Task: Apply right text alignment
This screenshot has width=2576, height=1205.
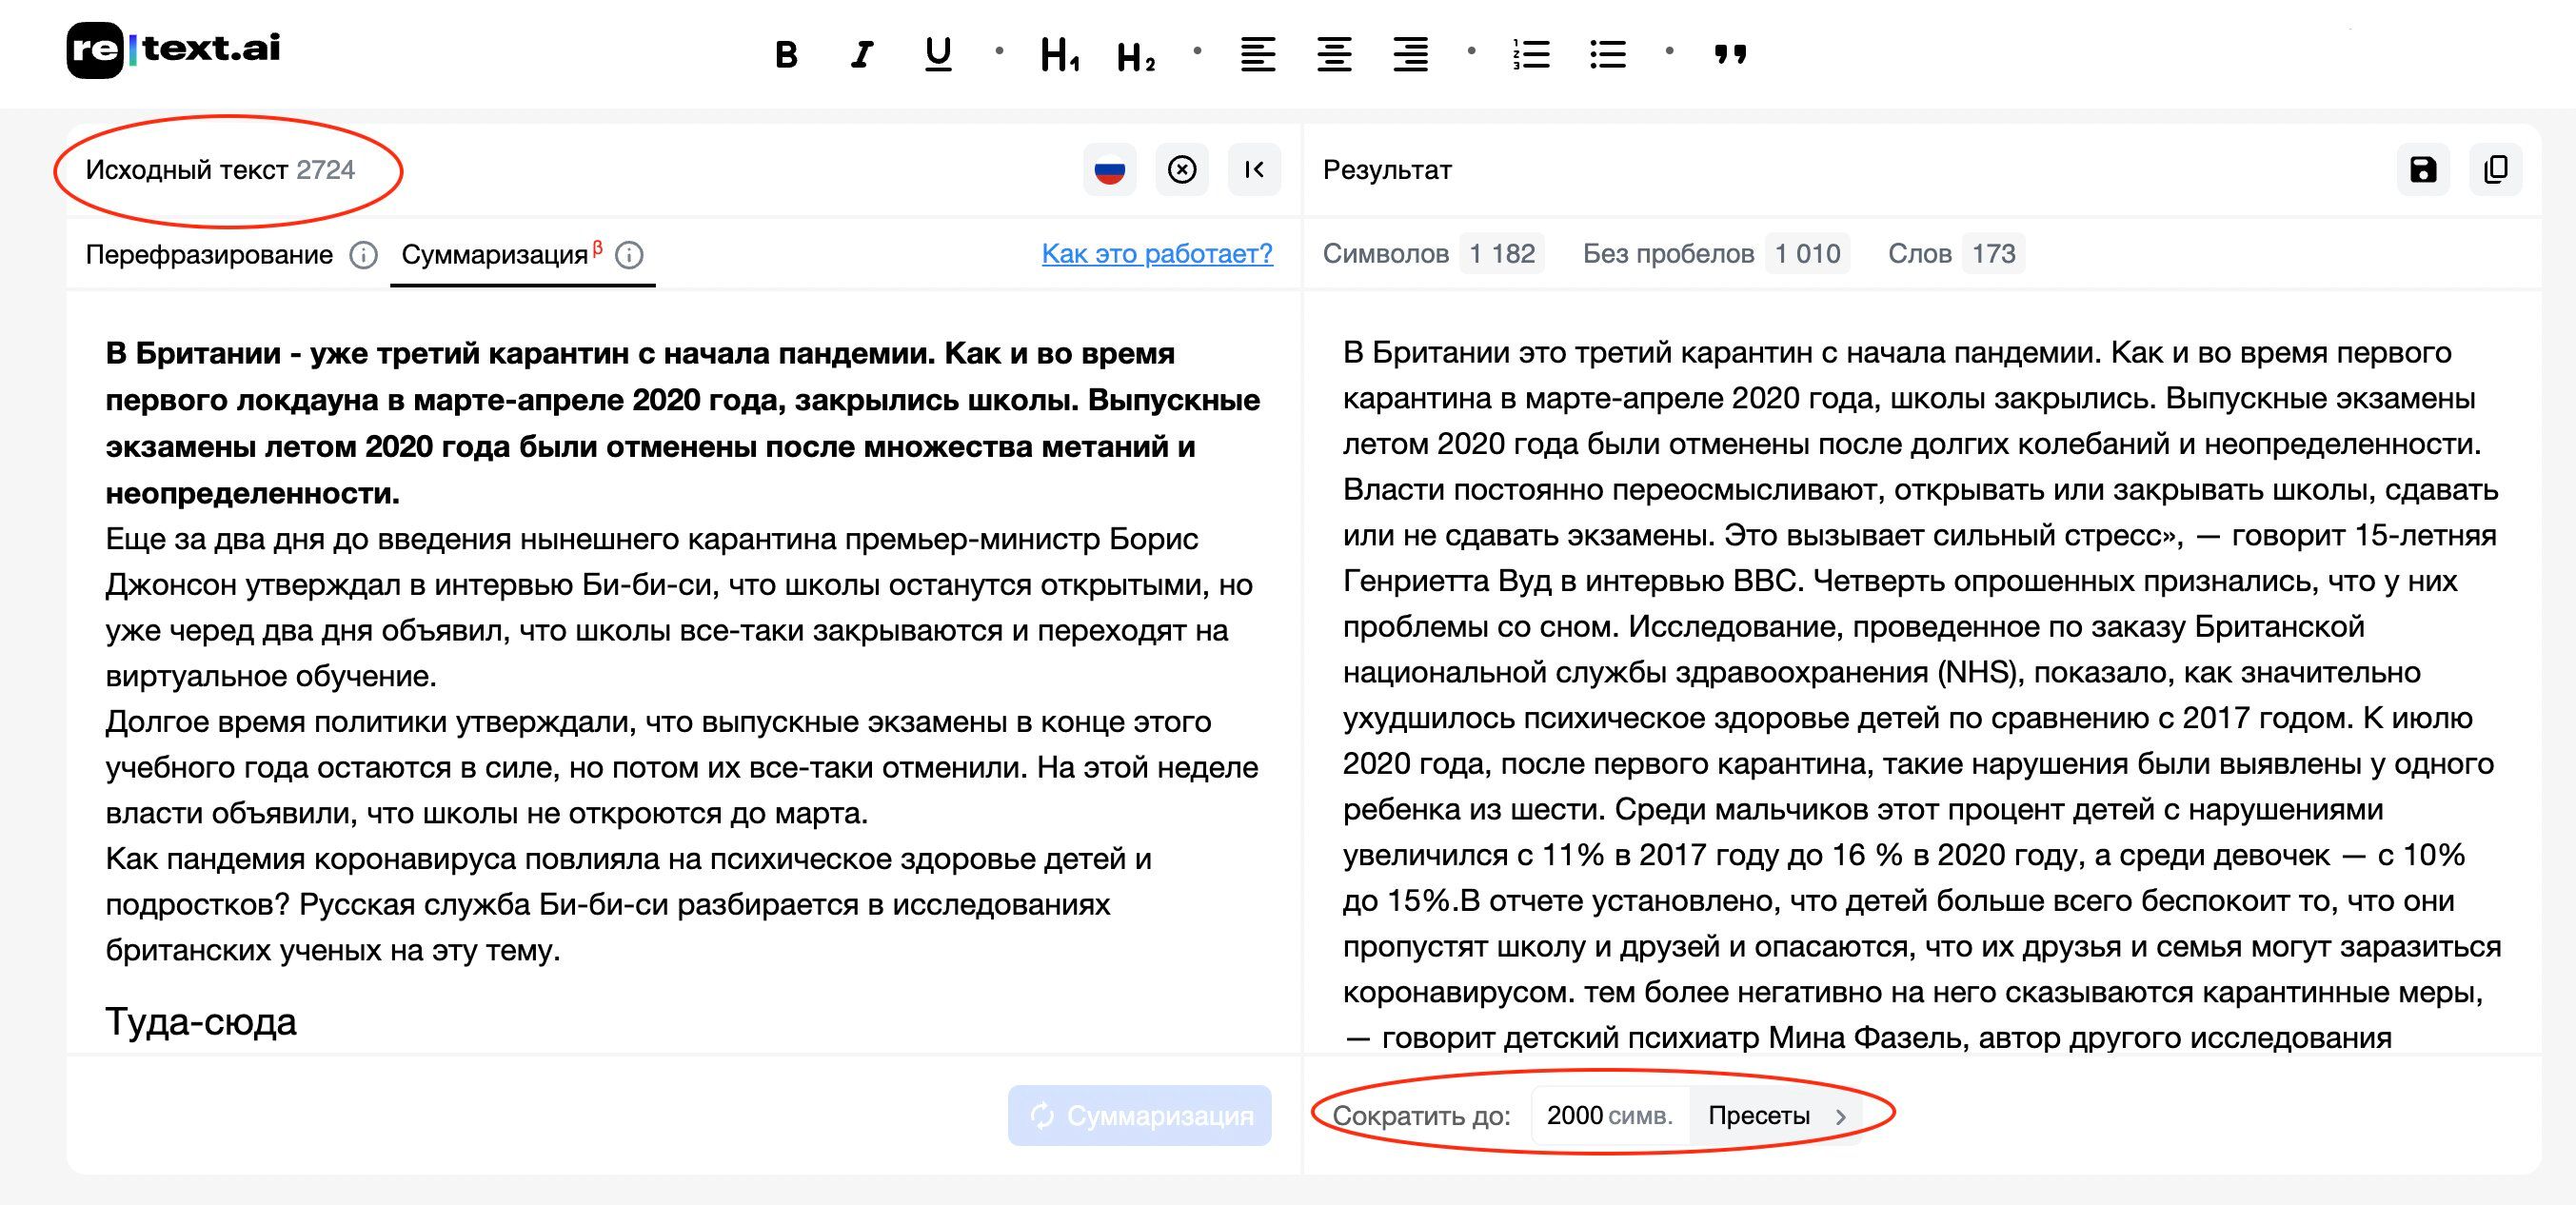Action: click(x=1410, y=55)
